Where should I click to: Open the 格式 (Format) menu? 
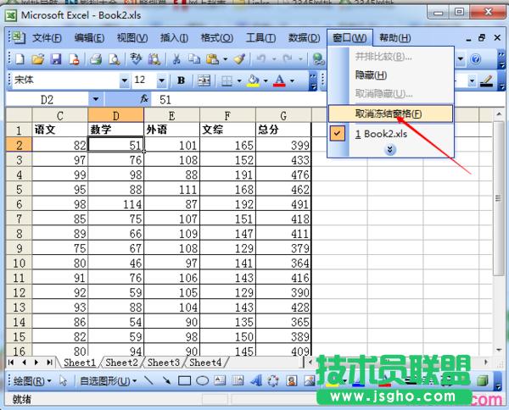(216, 38)
